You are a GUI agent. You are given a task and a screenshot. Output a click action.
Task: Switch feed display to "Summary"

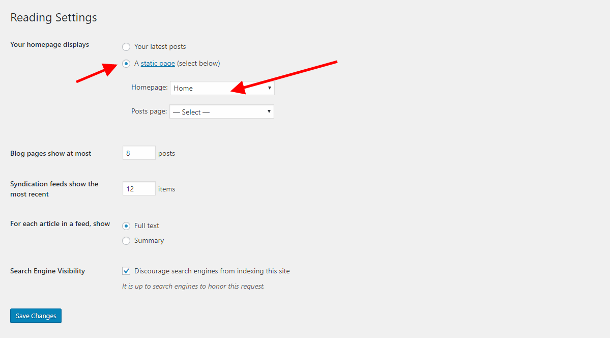(126, 241)
